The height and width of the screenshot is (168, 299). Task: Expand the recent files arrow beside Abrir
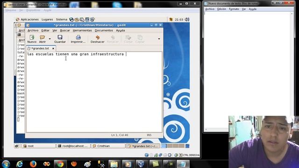(x=50, y=39)
